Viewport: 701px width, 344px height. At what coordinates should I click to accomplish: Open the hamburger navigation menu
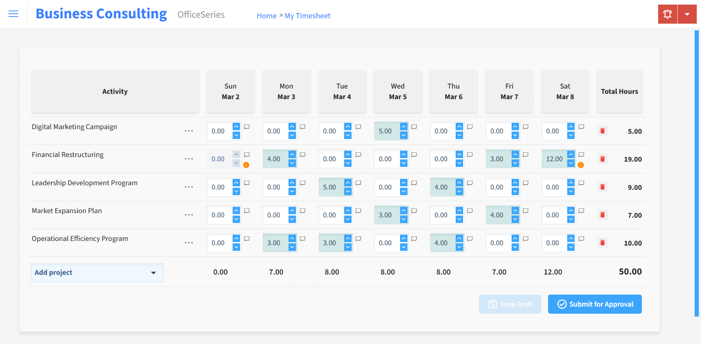click(x=13, y=14)
